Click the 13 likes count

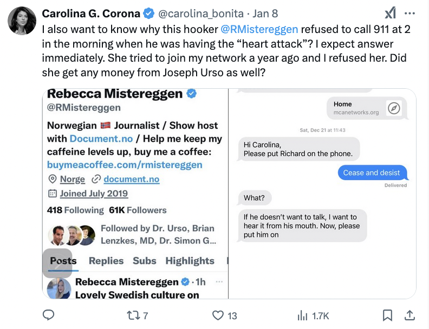232,315
